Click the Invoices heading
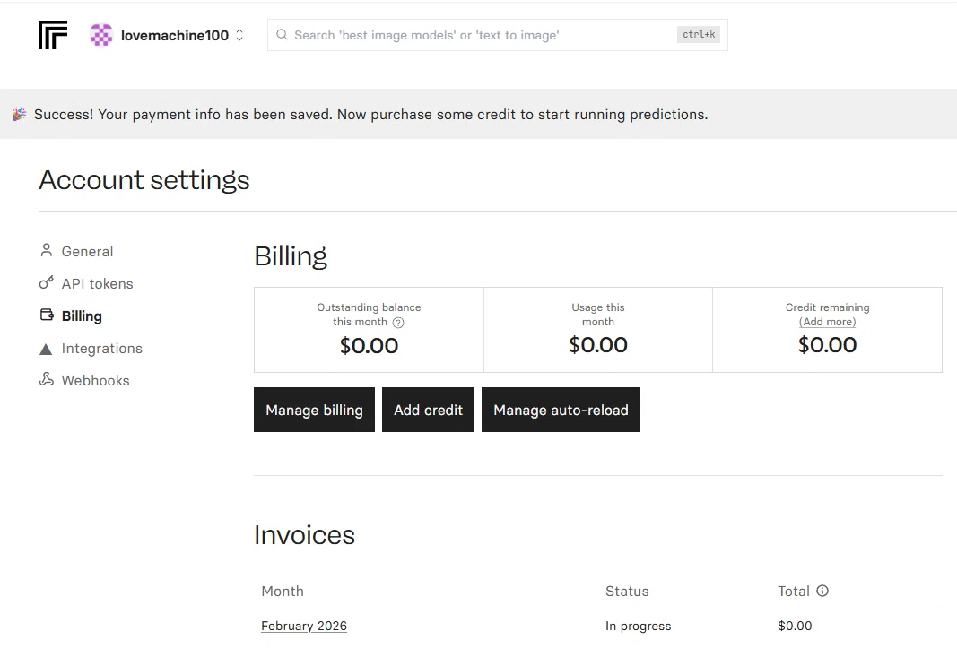Viewport: 957px width, 657px height. [305, 535]
